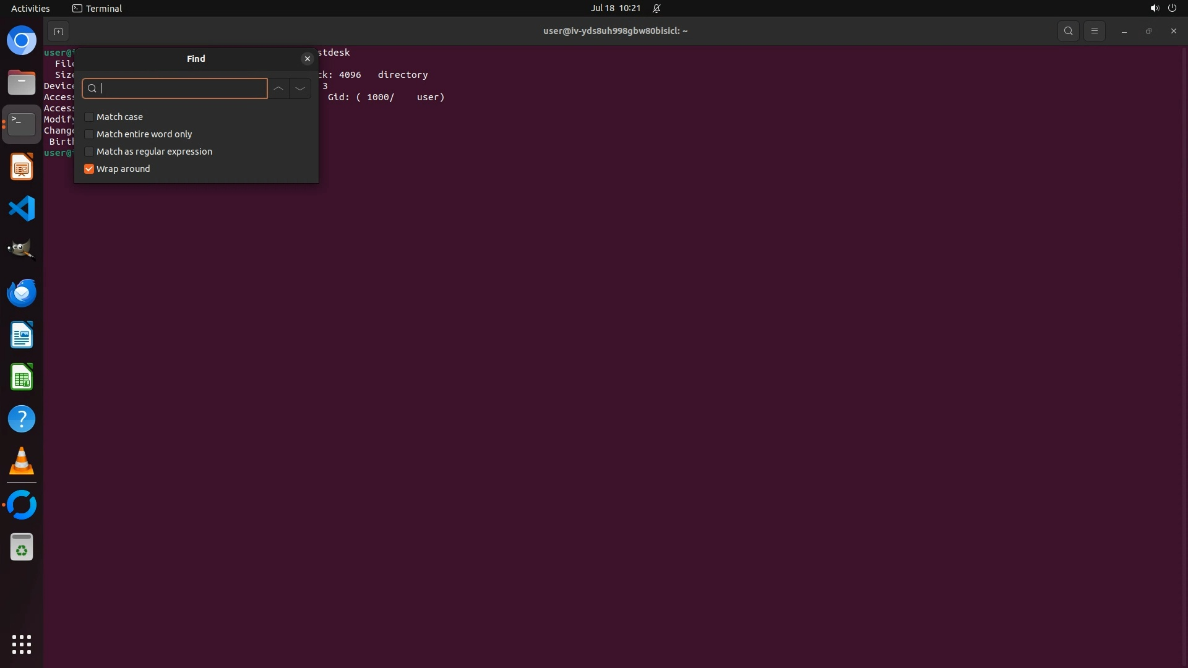This screenshot has width=1188, height=668.
Task: Find previous match with up arrow
Action: point(278,88)
